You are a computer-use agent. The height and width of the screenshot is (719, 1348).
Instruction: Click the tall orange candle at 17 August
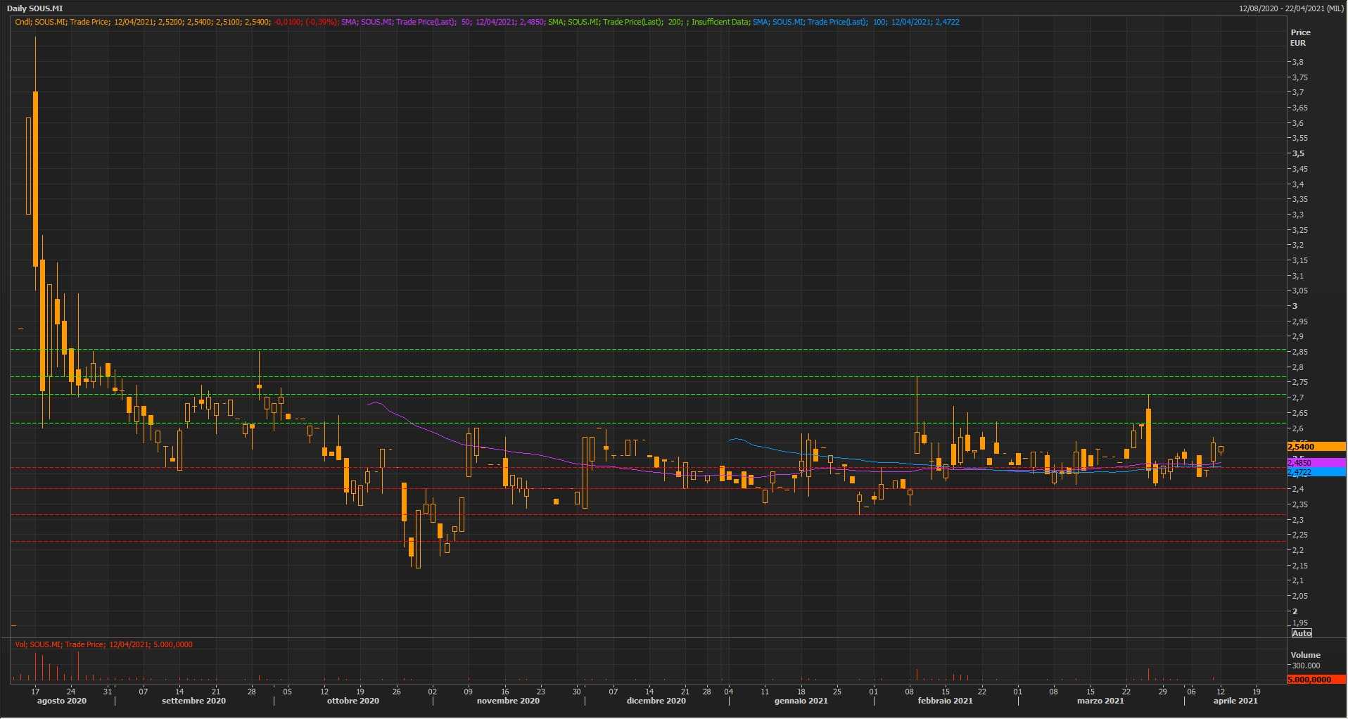[x=35, y=179]
